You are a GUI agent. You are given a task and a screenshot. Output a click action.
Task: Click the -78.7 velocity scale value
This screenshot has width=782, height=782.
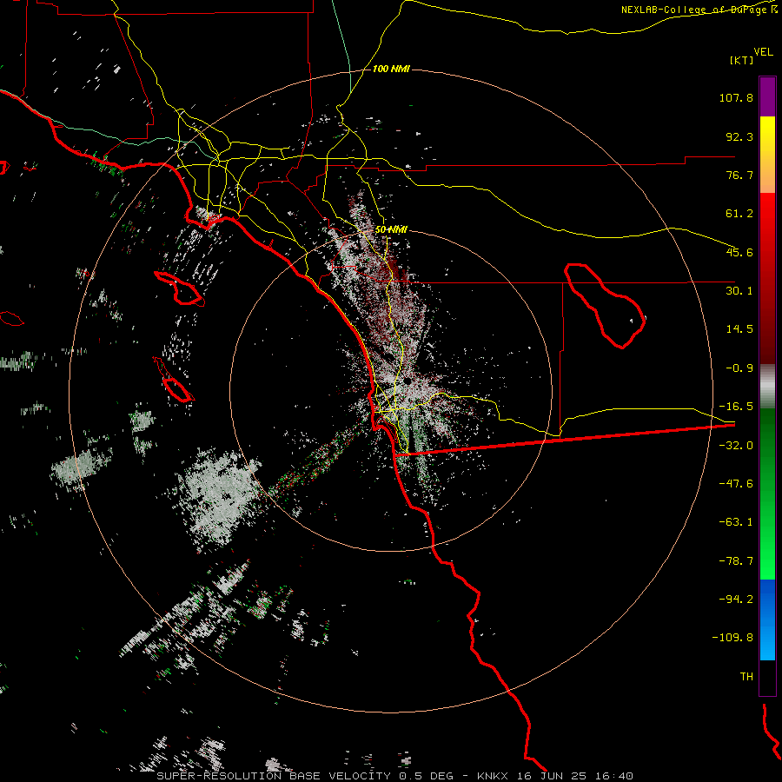tap(736, 561)
